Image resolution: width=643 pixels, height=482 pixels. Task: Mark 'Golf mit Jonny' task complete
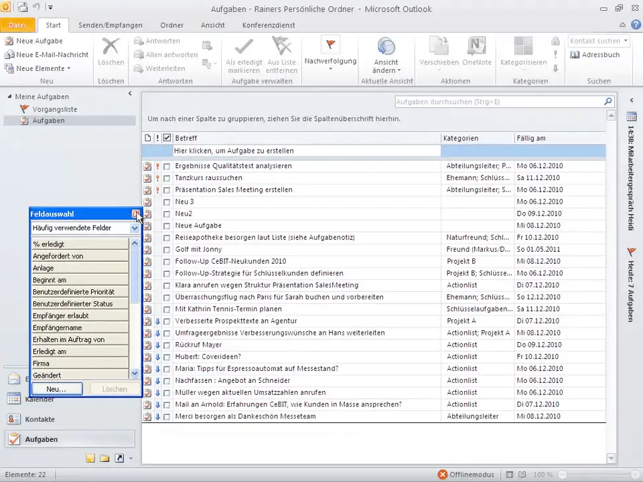click(x=167, y=250)
